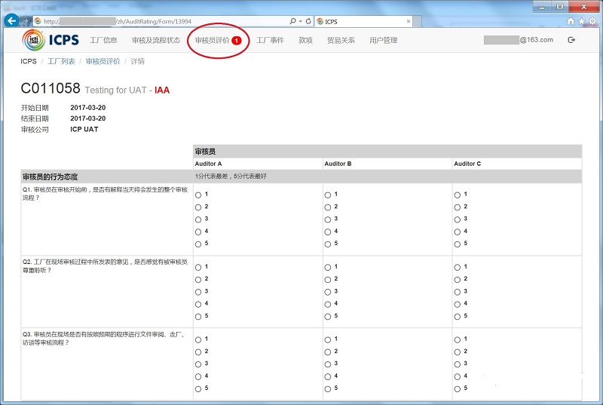Open the browser home icon
The width and height of the screenshot is (603, 405).
(x=571, y=21)
